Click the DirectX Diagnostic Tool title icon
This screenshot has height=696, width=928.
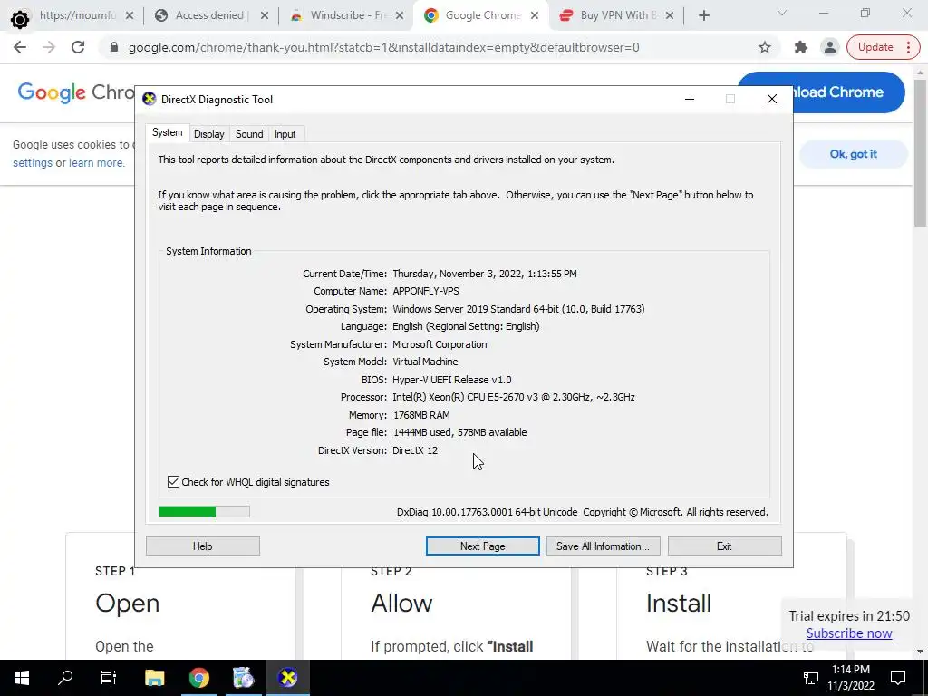(x=150, y=99)
